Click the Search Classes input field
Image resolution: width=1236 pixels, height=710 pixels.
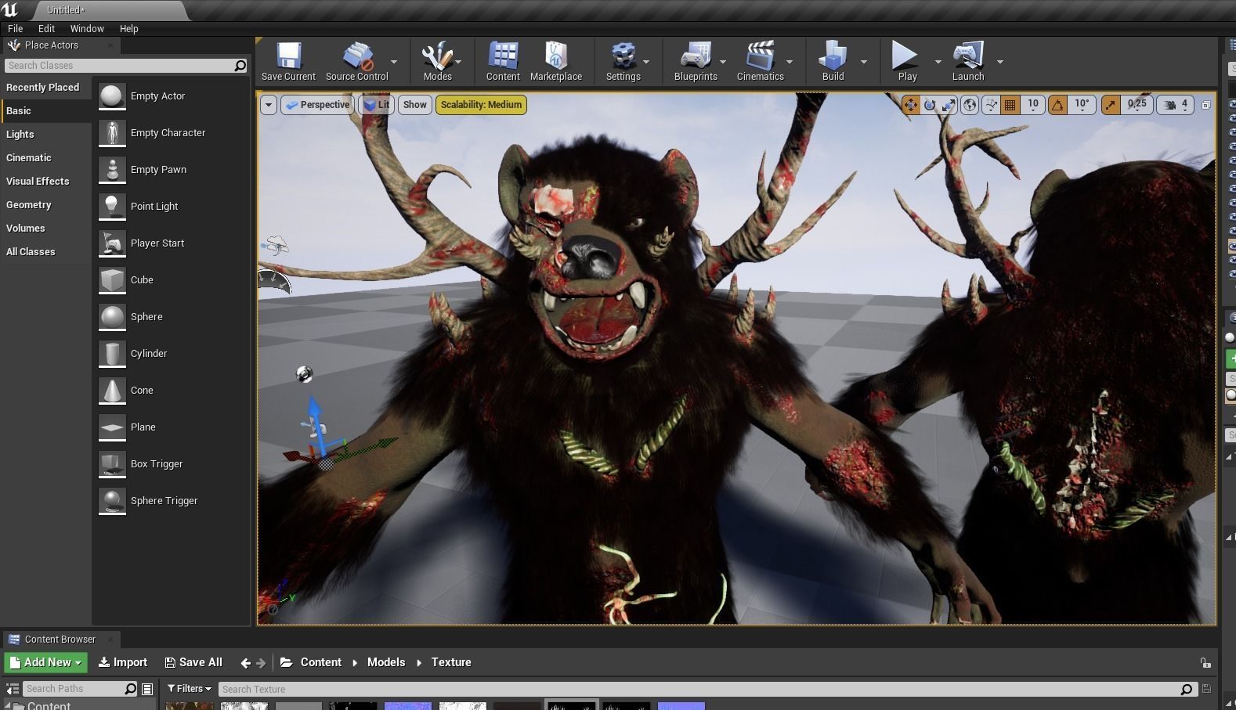click(x=125, y=66)
